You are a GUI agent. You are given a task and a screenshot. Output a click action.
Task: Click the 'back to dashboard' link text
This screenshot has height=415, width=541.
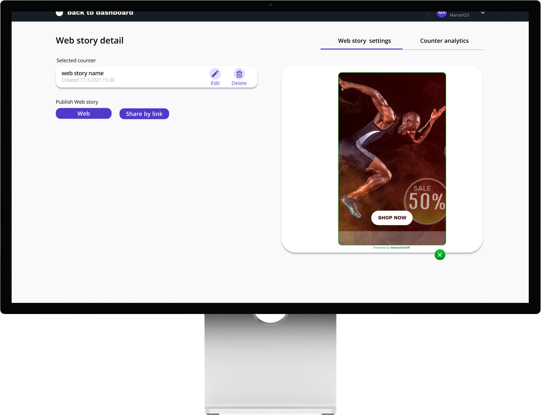(100, 13)
